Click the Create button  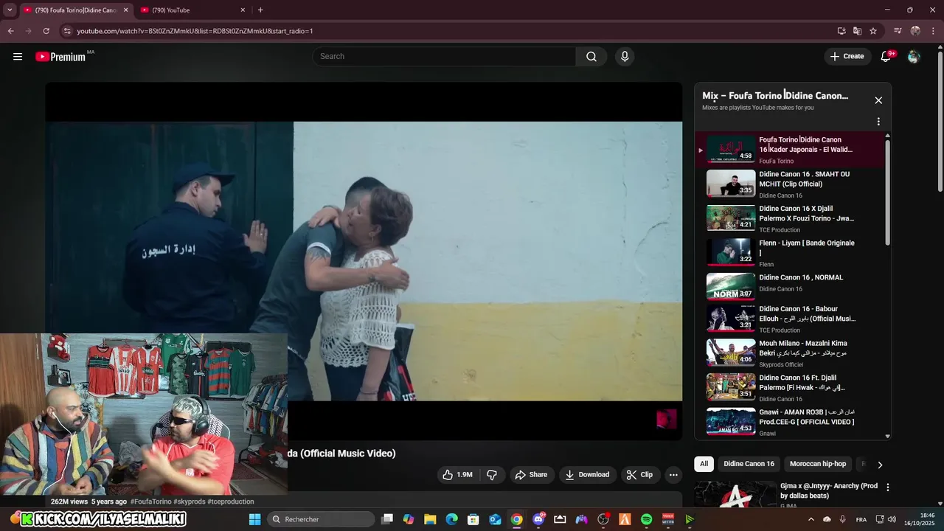847,57
